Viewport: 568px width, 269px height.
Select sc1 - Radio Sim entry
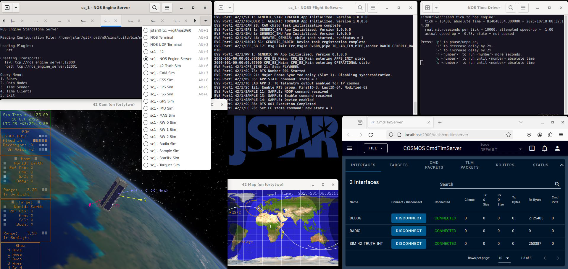pos(176,144)
